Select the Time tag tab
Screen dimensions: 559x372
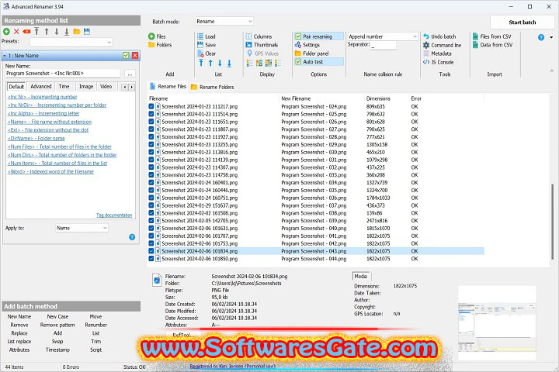64,87
